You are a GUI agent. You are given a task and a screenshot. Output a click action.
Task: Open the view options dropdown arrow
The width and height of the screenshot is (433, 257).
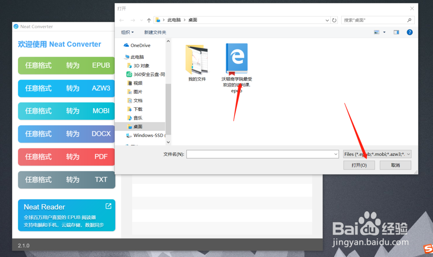point(384,32)
